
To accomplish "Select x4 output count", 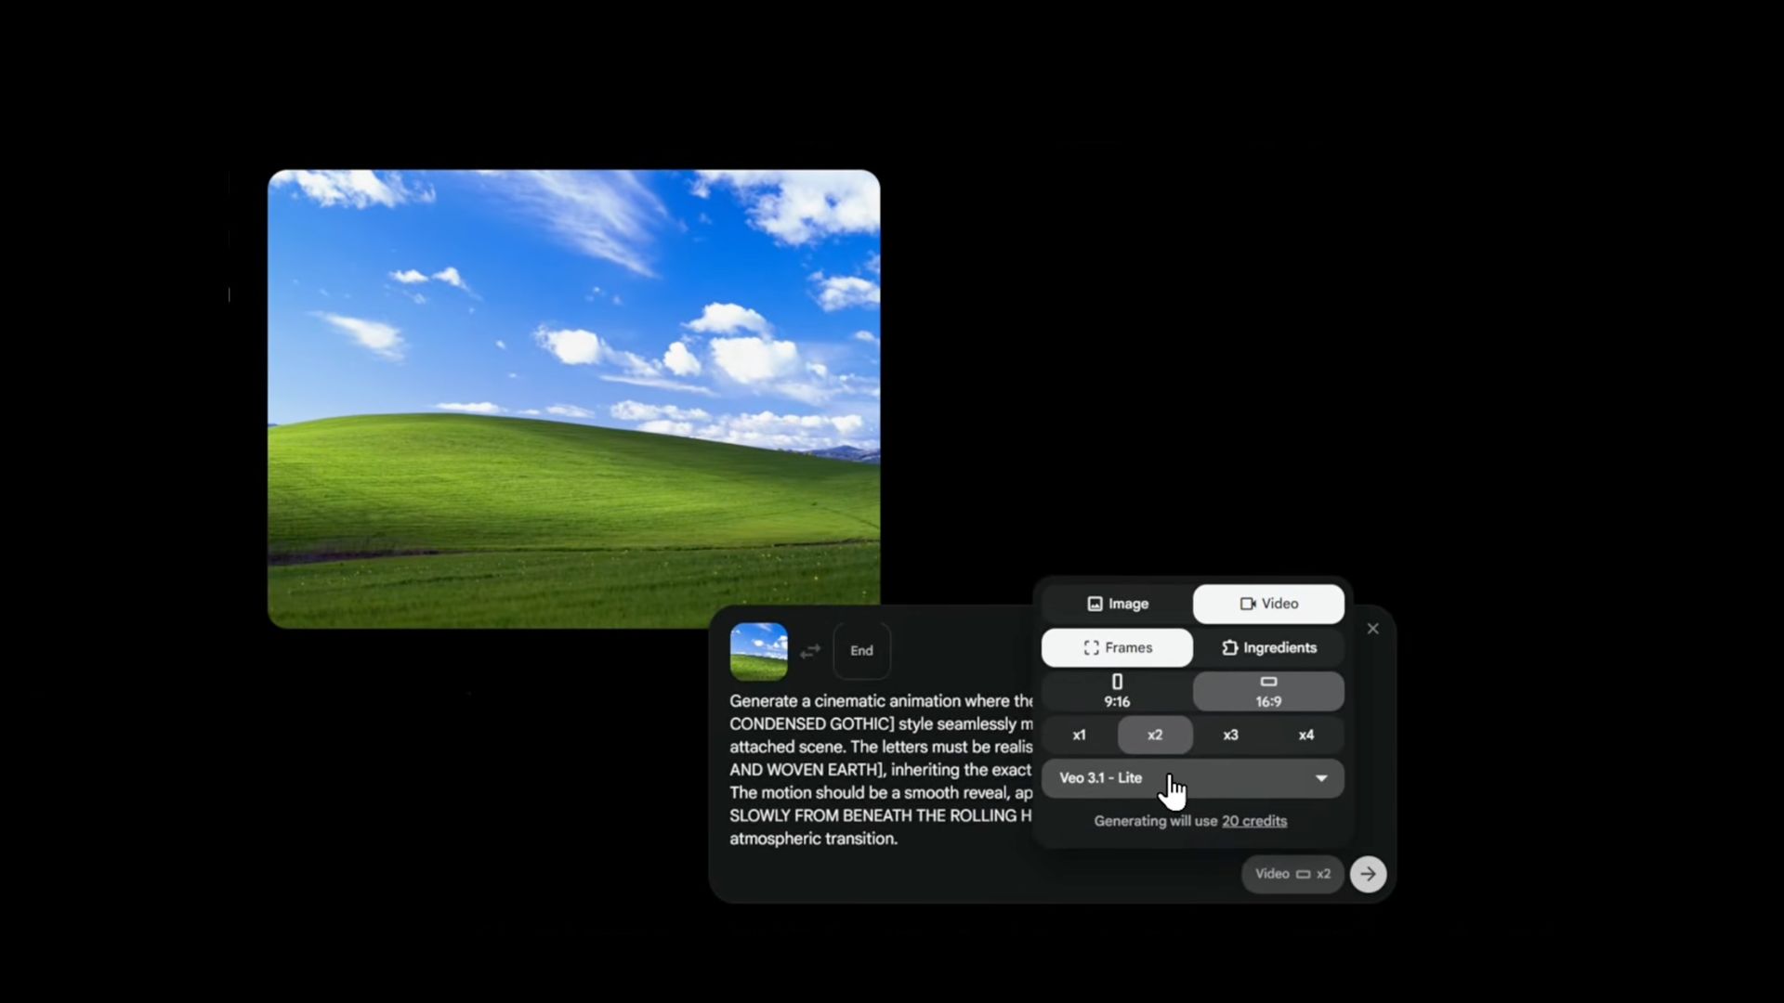I will click(x=1305, y=735).
